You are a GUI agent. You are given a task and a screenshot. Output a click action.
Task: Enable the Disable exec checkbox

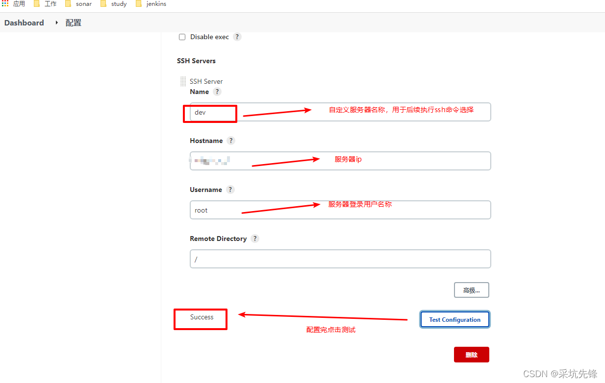pyautogui.click(x=182, y=37)
